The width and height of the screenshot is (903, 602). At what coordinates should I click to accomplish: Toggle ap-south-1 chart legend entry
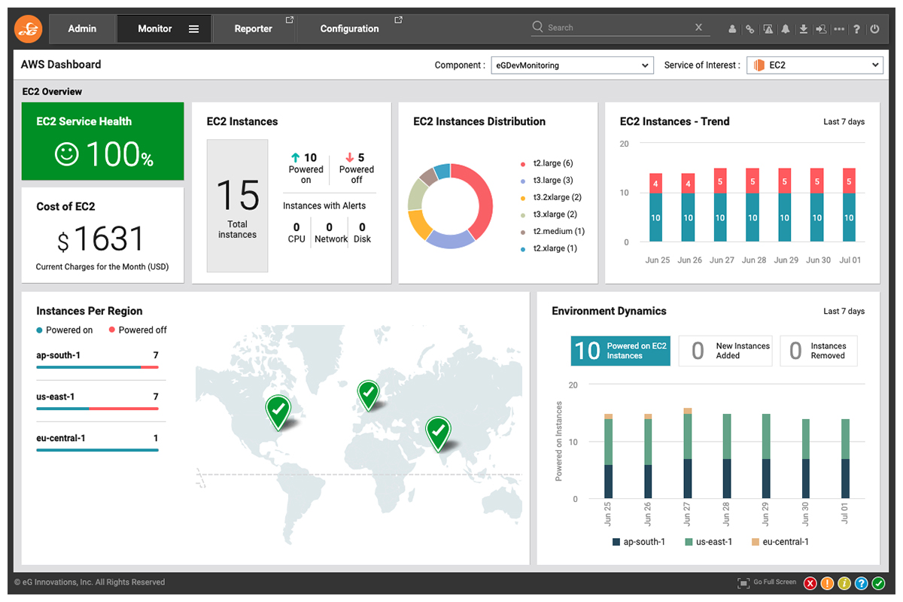pos(639,542)
